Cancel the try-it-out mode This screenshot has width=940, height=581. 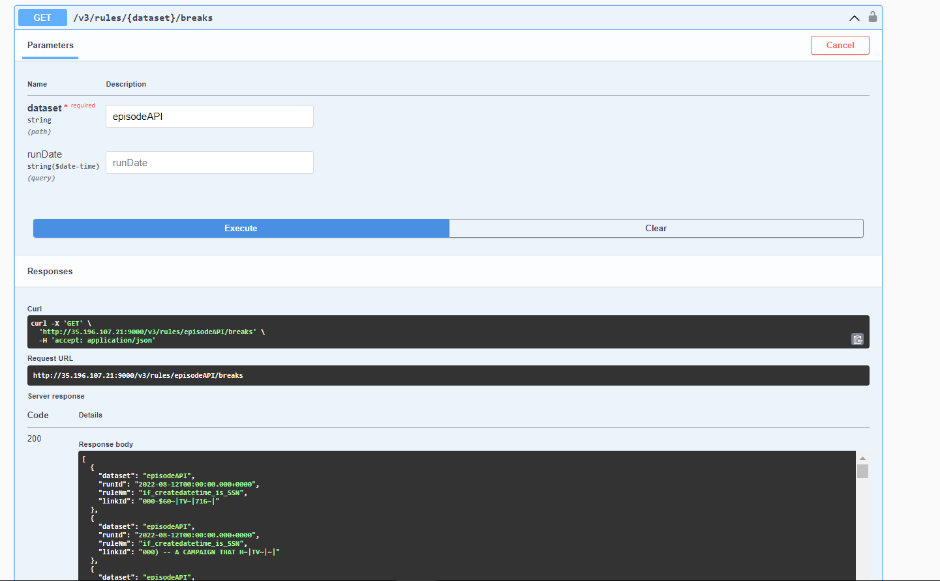pyautogui.click(x=840, y=45)
